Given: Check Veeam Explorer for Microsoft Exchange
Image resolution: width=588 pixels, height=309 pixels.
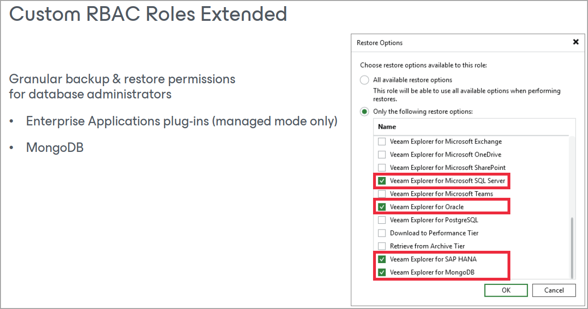Looking at the screenshot, I should coord(382,141).
